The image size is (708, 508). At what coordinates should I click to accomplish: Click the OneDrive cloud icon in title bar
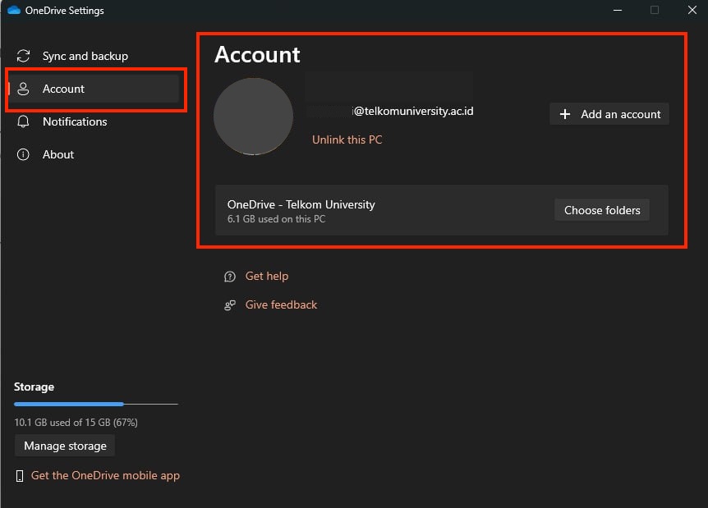pyautogui.click(x=14, y=11)
